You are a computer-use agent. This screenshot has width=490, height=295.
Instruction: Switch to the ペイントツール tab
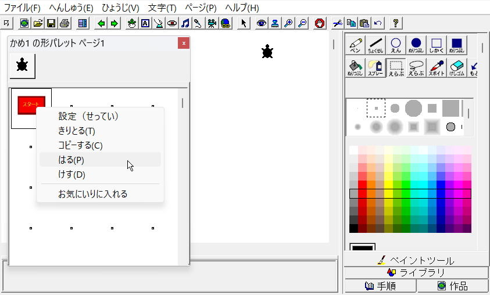(416, 260)
